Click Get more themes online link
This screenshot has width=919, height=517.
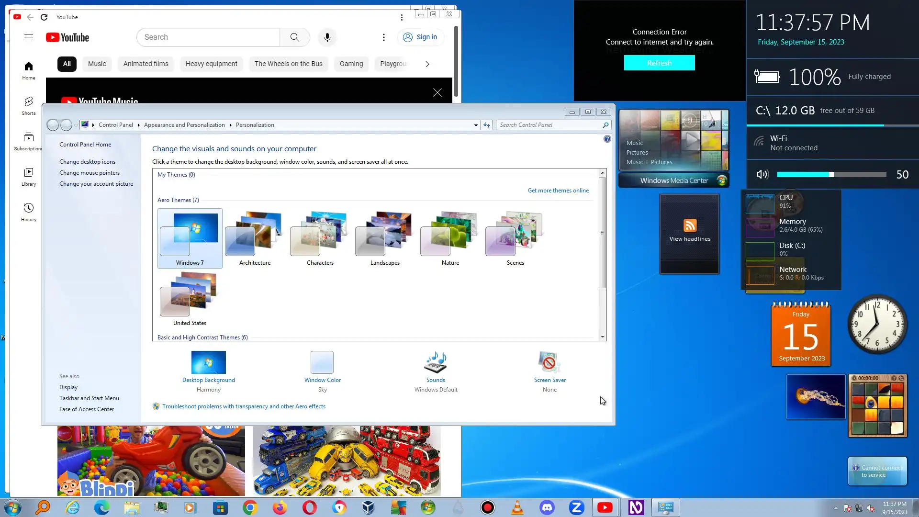558,191
